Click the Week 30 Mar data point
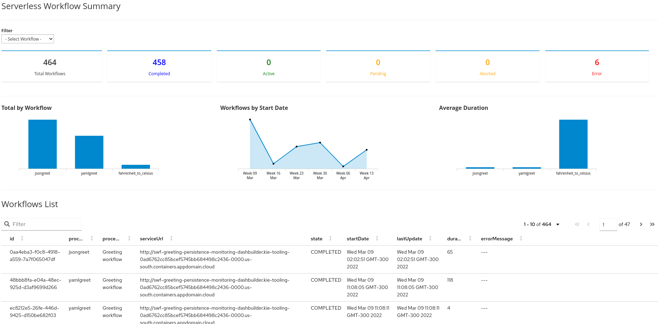The height and width of the screenshot is (324, 658). tap(320, 142)
